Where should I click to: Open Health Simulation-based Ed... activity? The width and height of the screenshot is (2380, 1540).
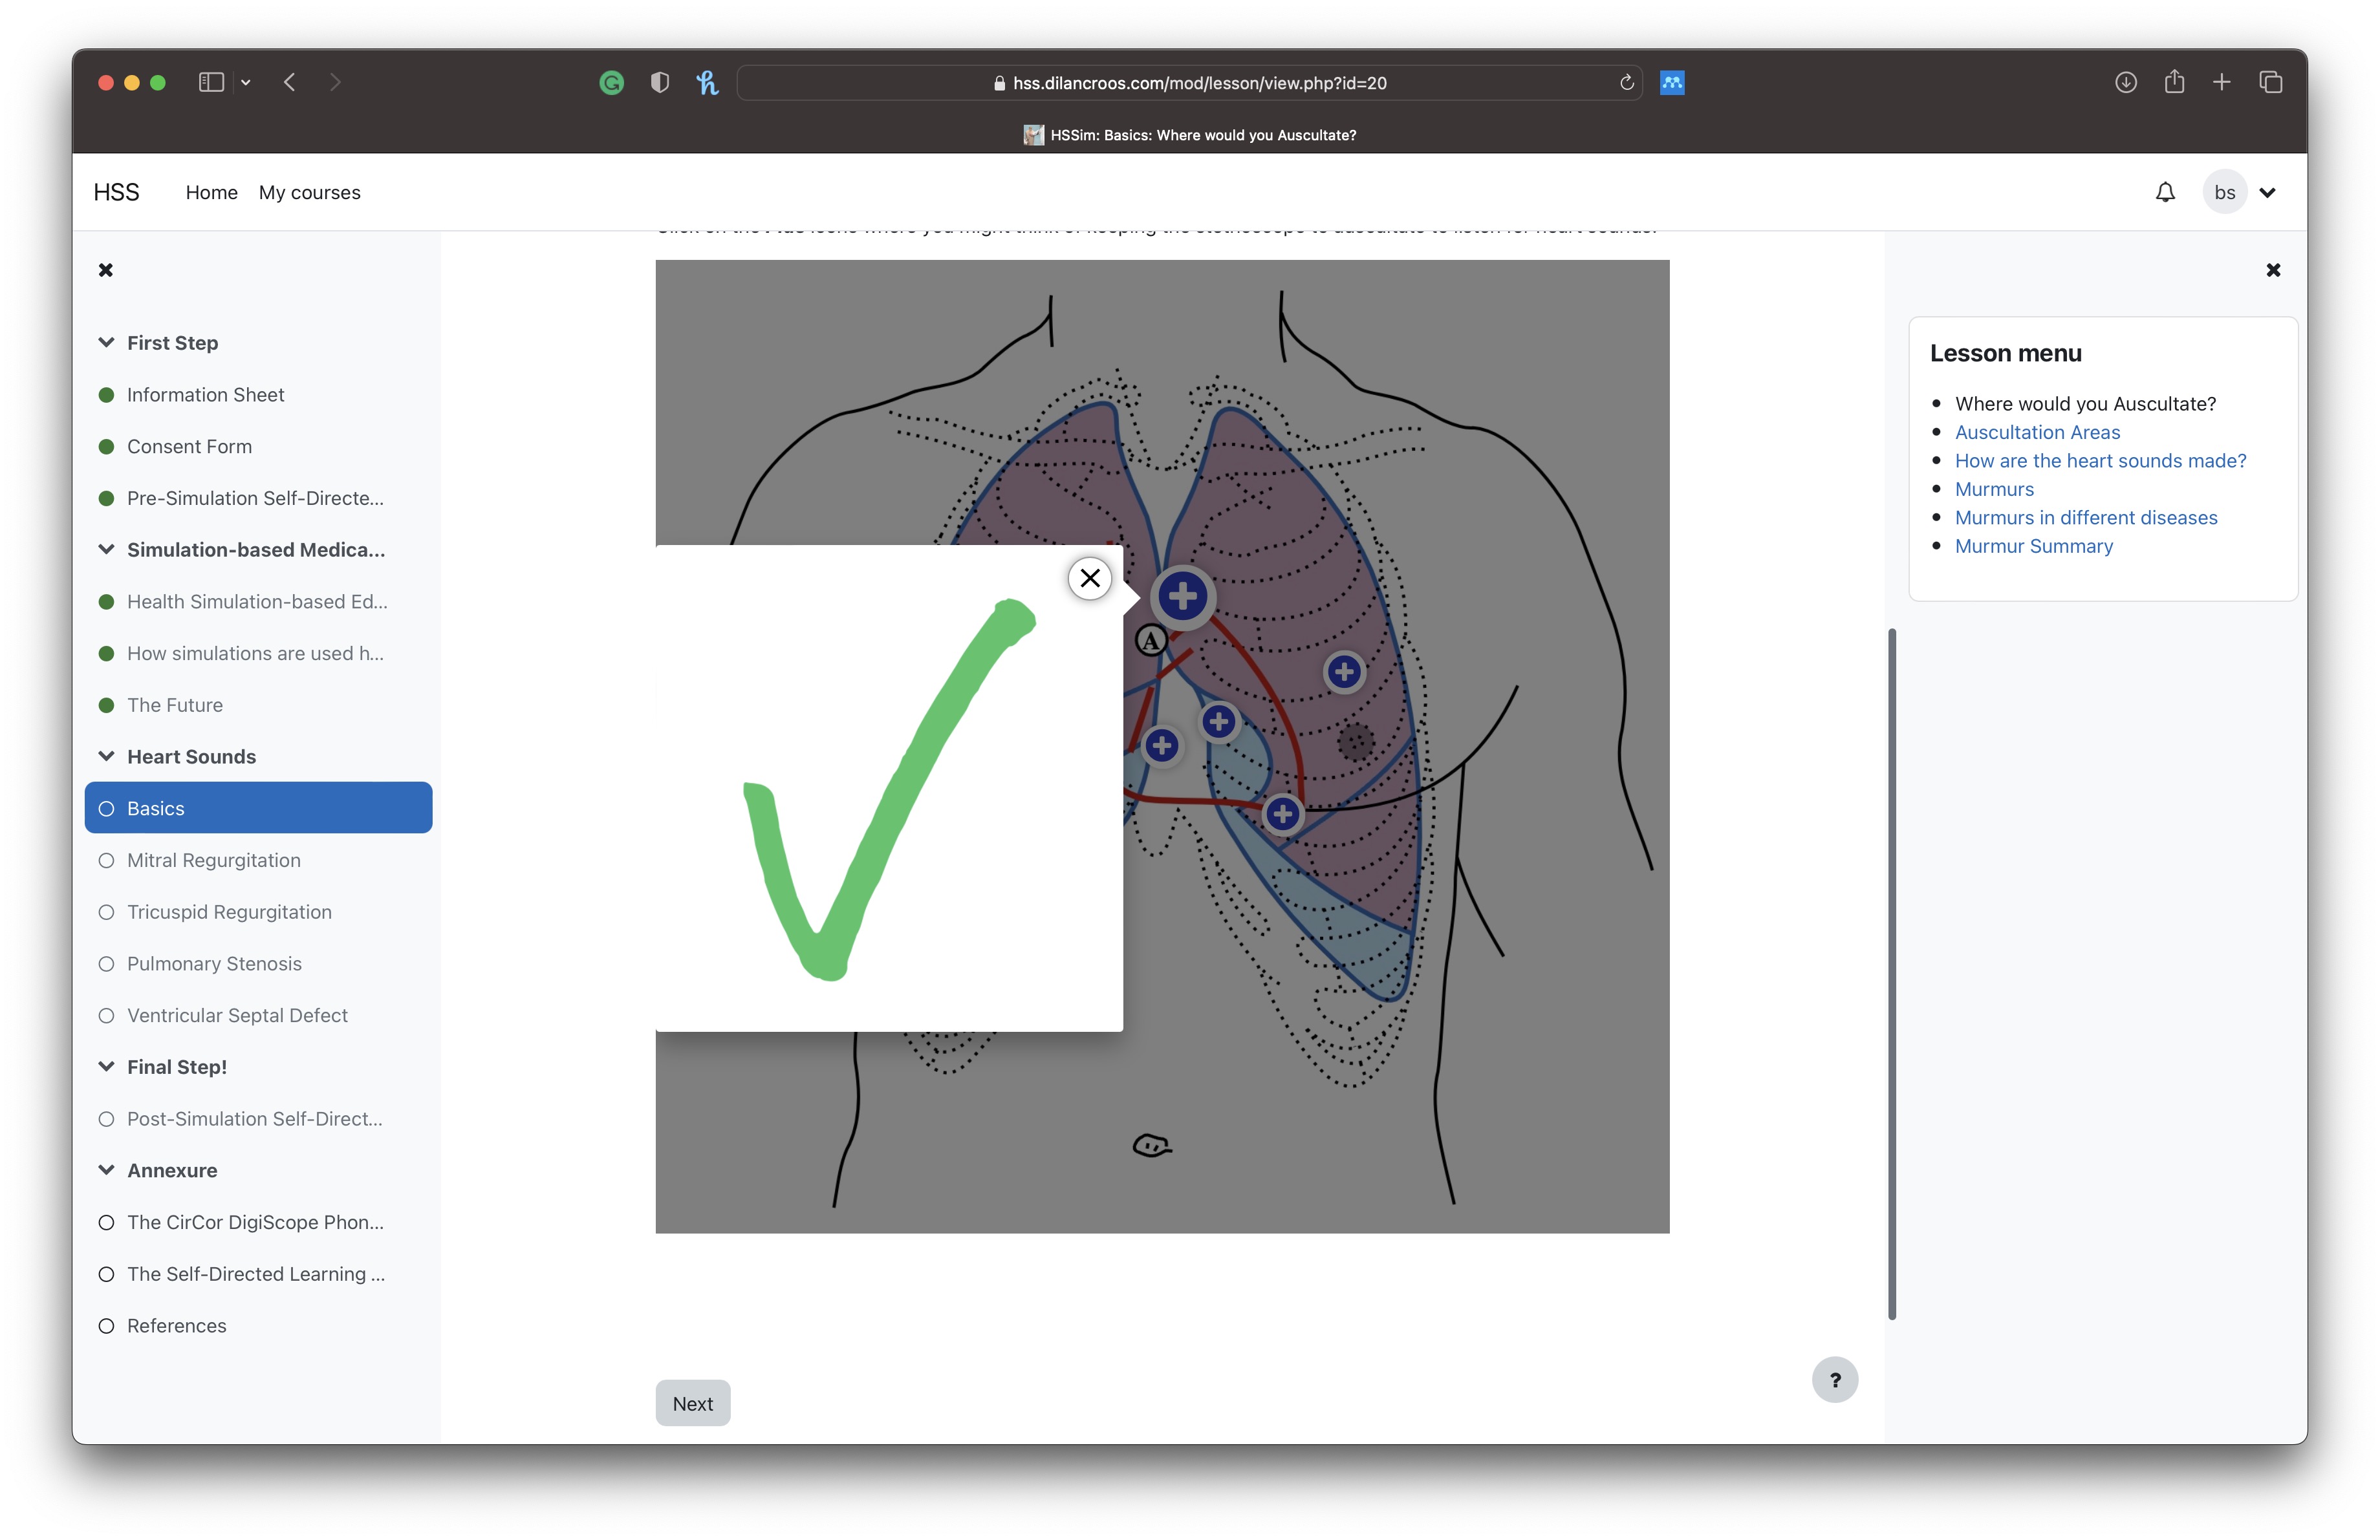[257, 602]
